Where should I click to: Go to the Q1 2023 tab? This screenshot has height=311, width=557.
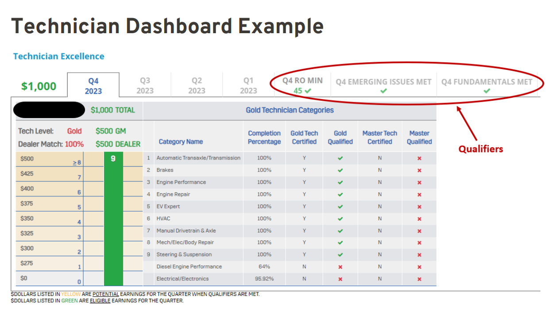(x=248, y=86)
